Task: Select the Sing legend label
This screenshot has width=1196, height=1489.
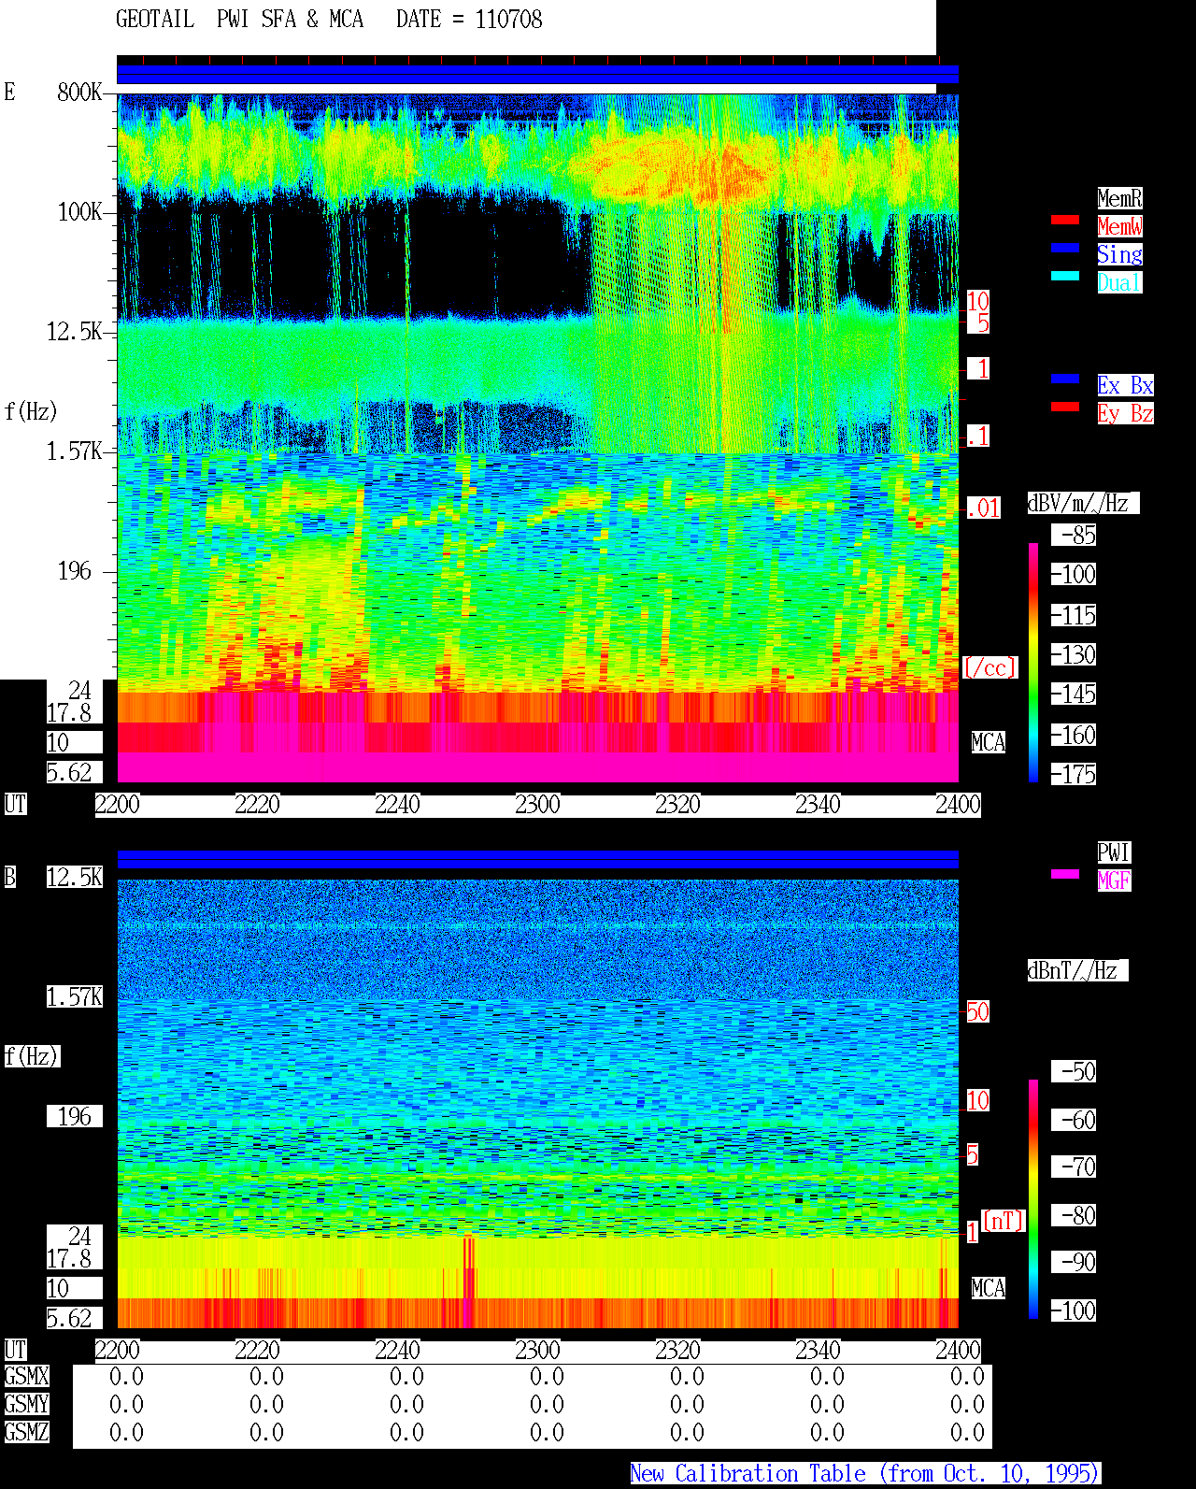Action: click(1119, 254)
